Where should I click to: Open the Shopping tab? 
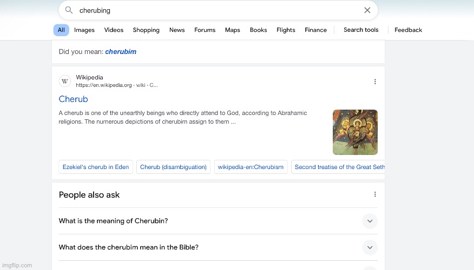146,30
